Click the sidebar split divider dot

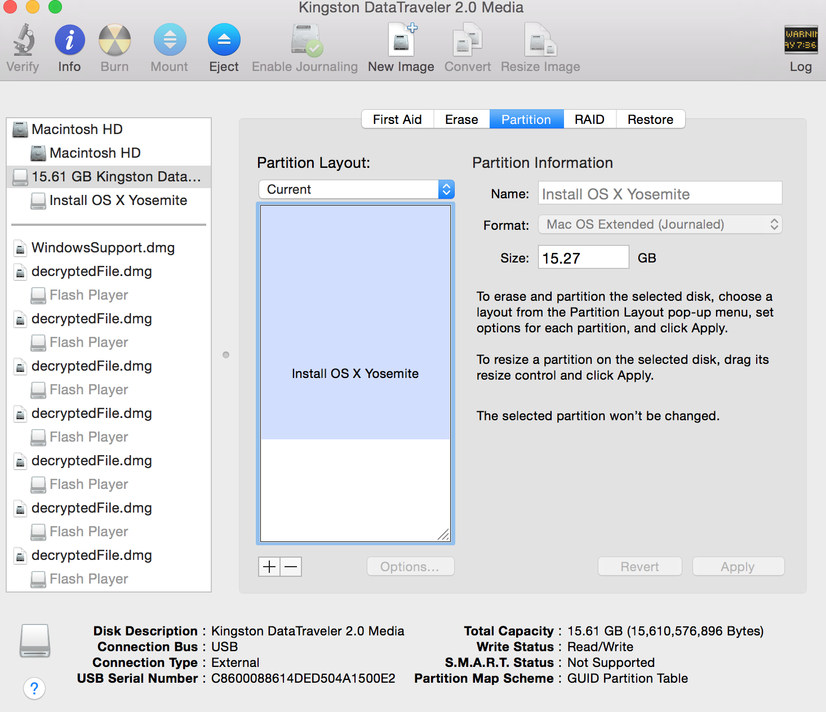(x=226, y=355)
